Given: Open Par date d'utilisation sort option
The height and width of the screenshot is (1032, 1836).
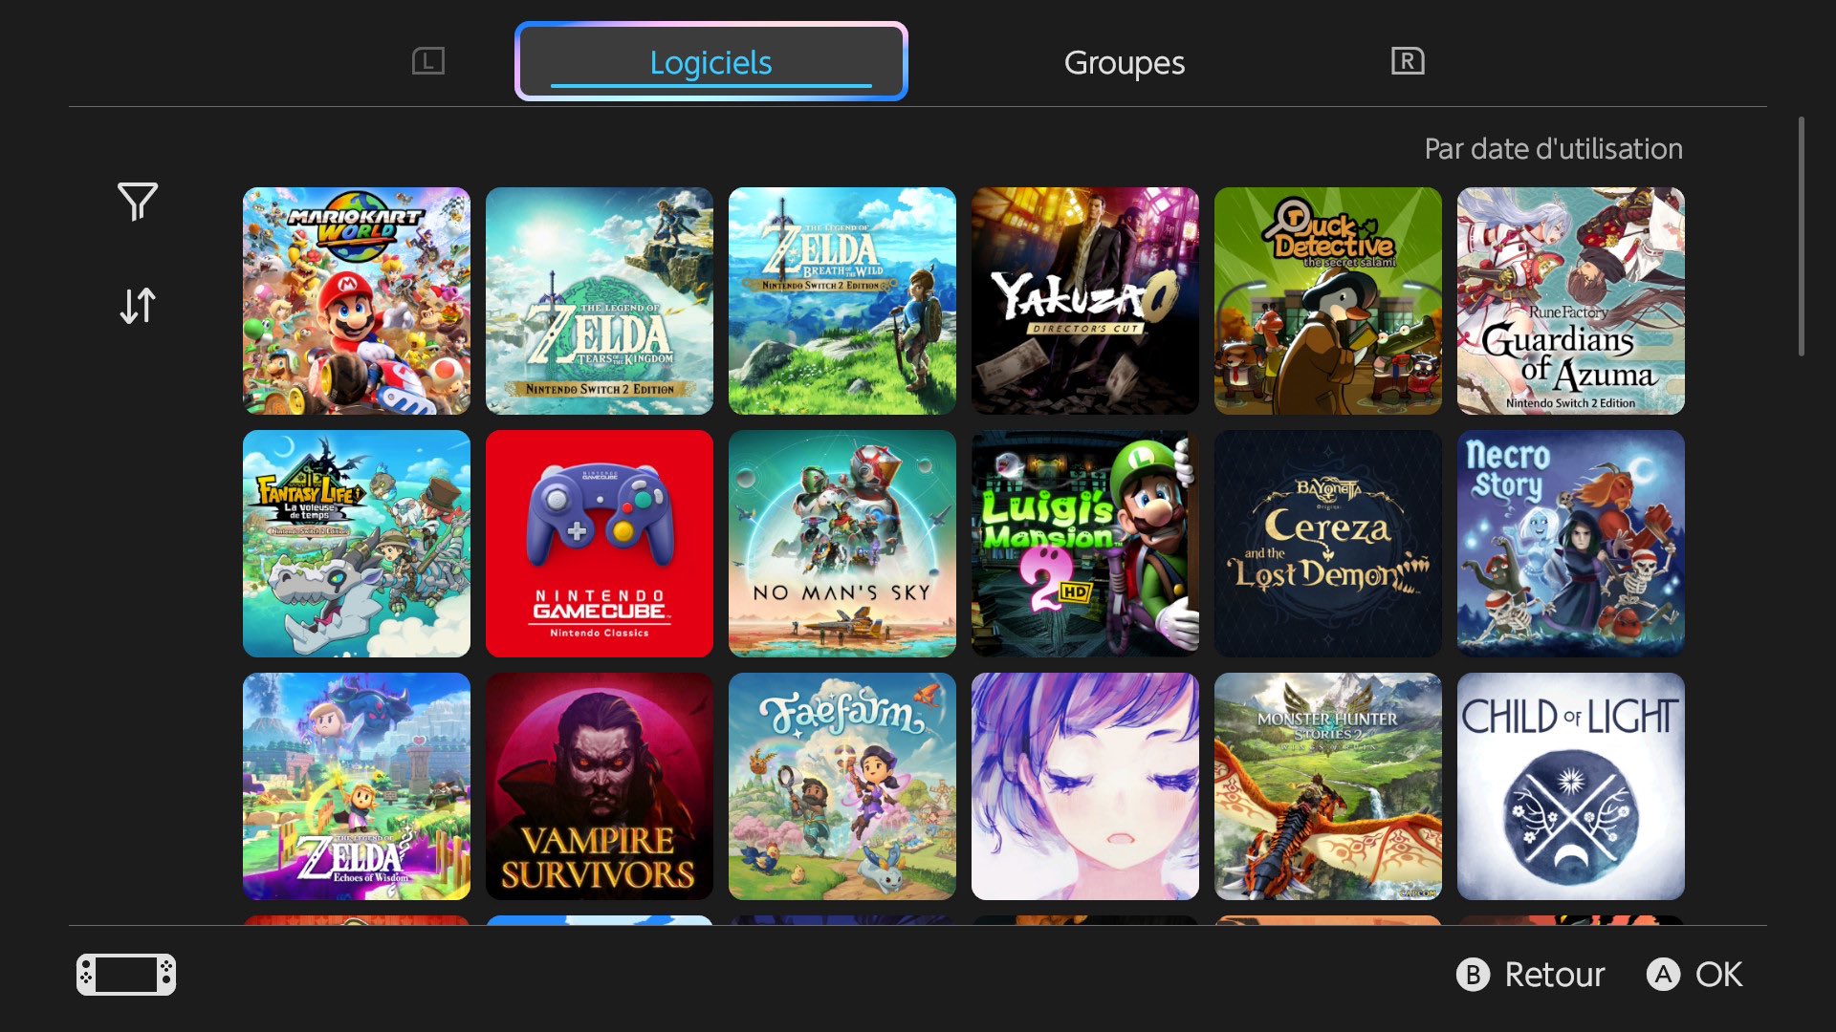Looking at the screenshot, I should 1553,149.
